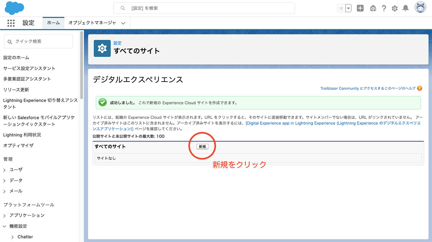The width and height of the screenshot is (432, 242).
Task: Open the Trailblazer Community help link
Action: pyautogui.click(x=368, y=89)
